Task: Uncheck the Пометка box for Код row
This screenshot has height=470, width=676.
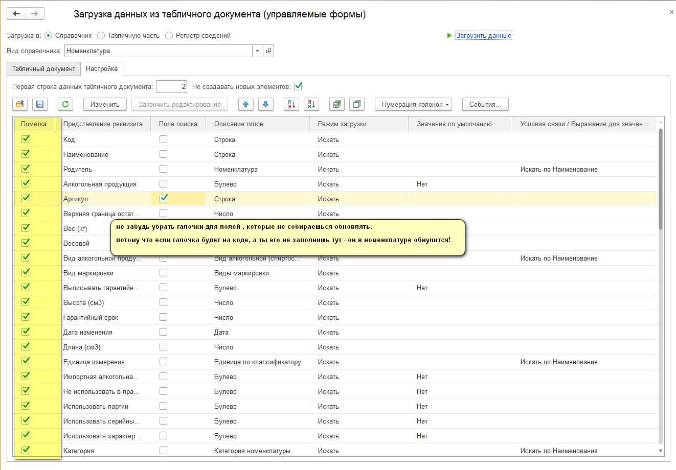Action: pyautogui.click(x=26, y=139)
